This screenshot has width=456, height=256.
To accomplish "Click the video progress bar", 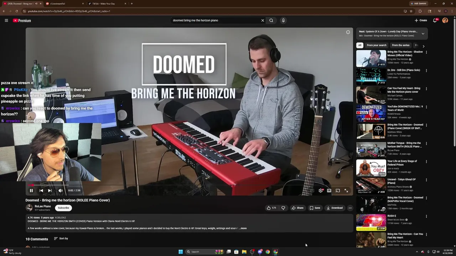I will 189,185.
